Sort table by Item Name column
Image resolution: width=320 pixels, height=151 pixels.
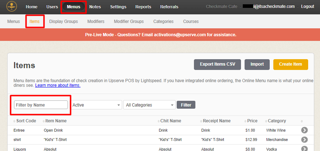tap(56, 121)
